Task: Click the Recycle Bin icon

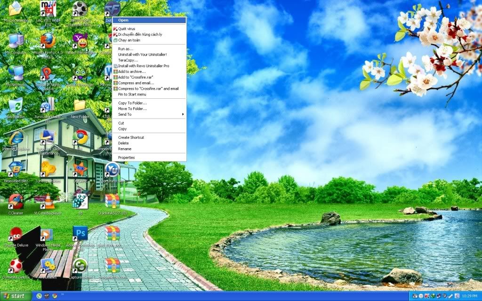Action: [16, 105]
